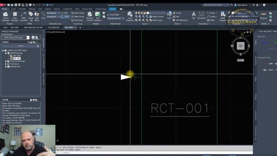The height and width of the screenshot is (156, 277).
Task: Click the magnifier in Project Manager search box
Action: click(x=38, y=46)
